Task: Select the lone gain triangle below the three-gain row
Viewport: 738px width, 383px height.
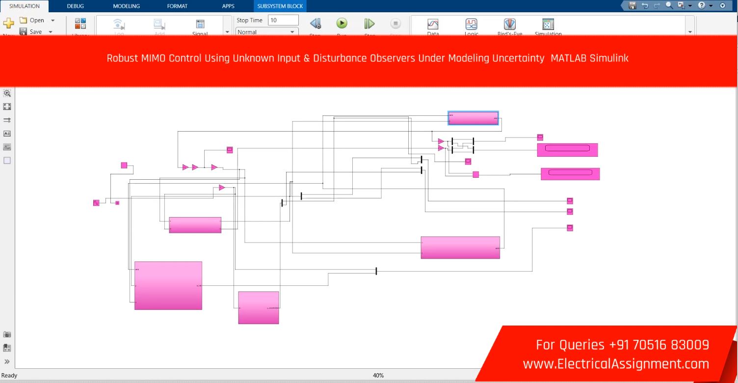Action: [x=222, y=188]
